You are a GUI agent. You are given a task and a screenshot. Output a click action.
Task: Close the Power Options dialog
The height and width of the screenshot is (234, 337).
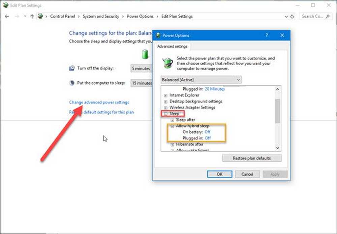pos(282,35)
